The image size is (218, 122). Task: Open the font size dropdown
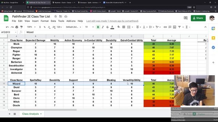click(x=89, y=27)
